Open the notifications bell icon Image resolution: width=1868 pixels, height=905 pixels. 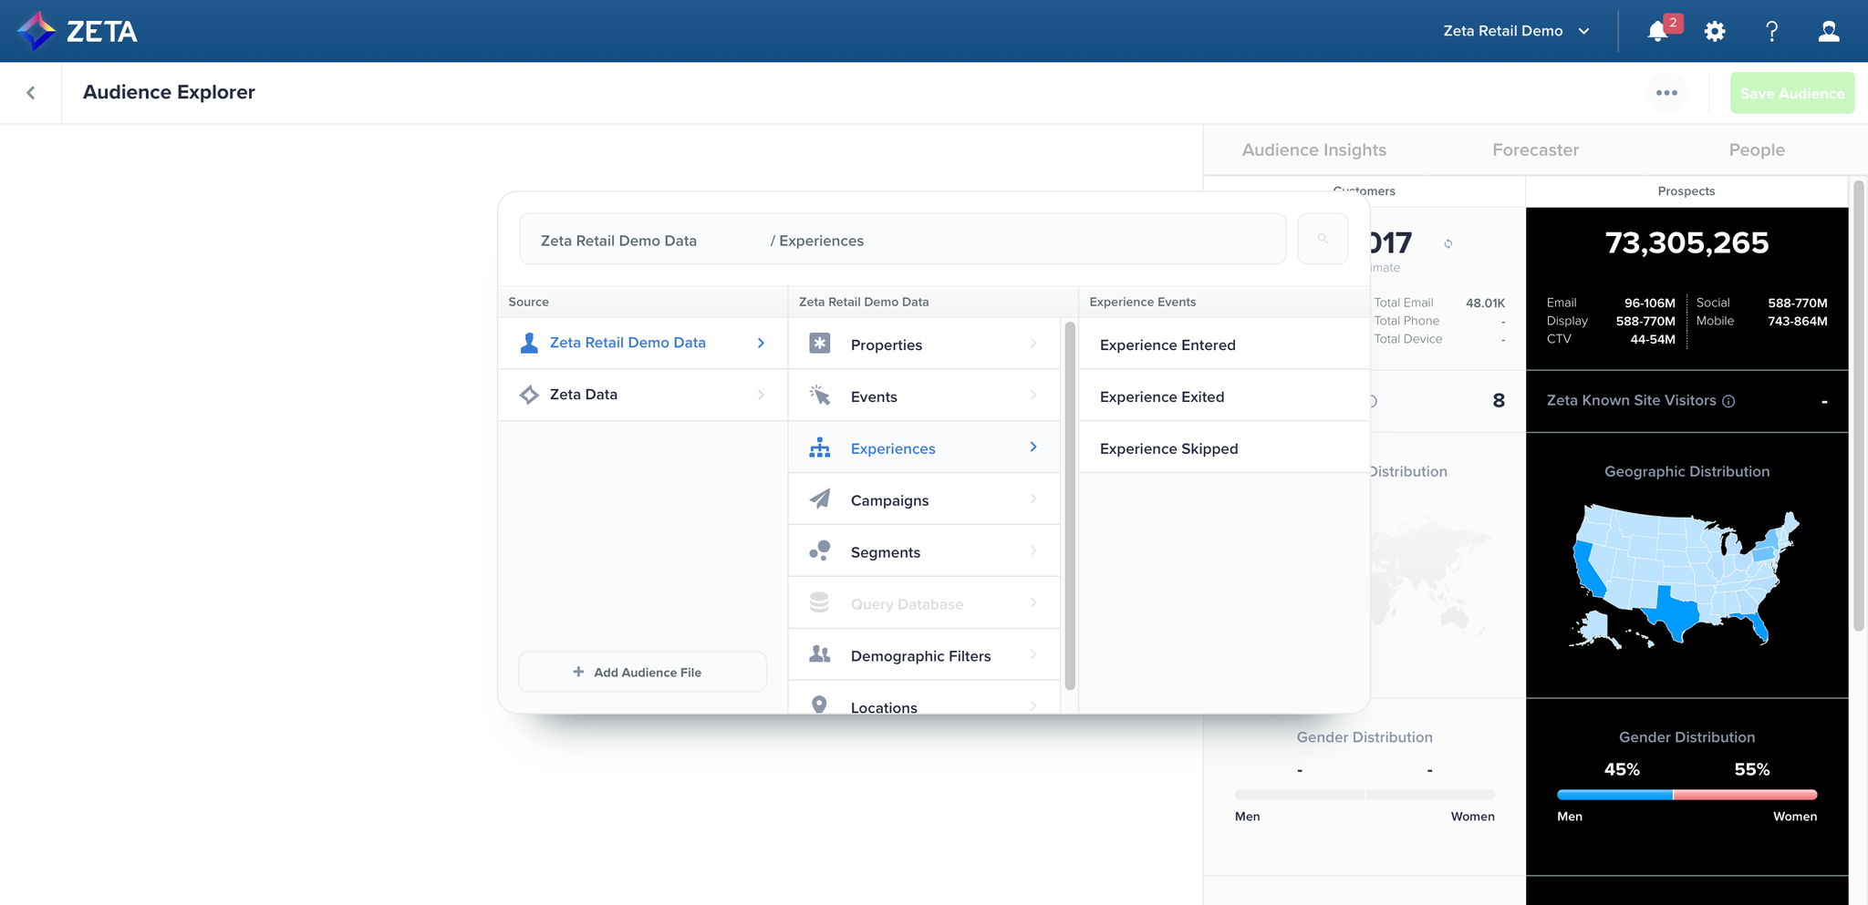[x=1658, y=32]
